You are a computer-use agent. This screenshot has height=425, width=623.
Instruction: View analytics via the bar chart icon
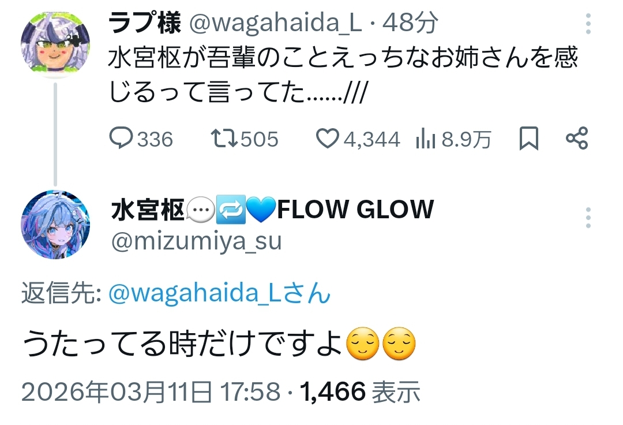426,139
